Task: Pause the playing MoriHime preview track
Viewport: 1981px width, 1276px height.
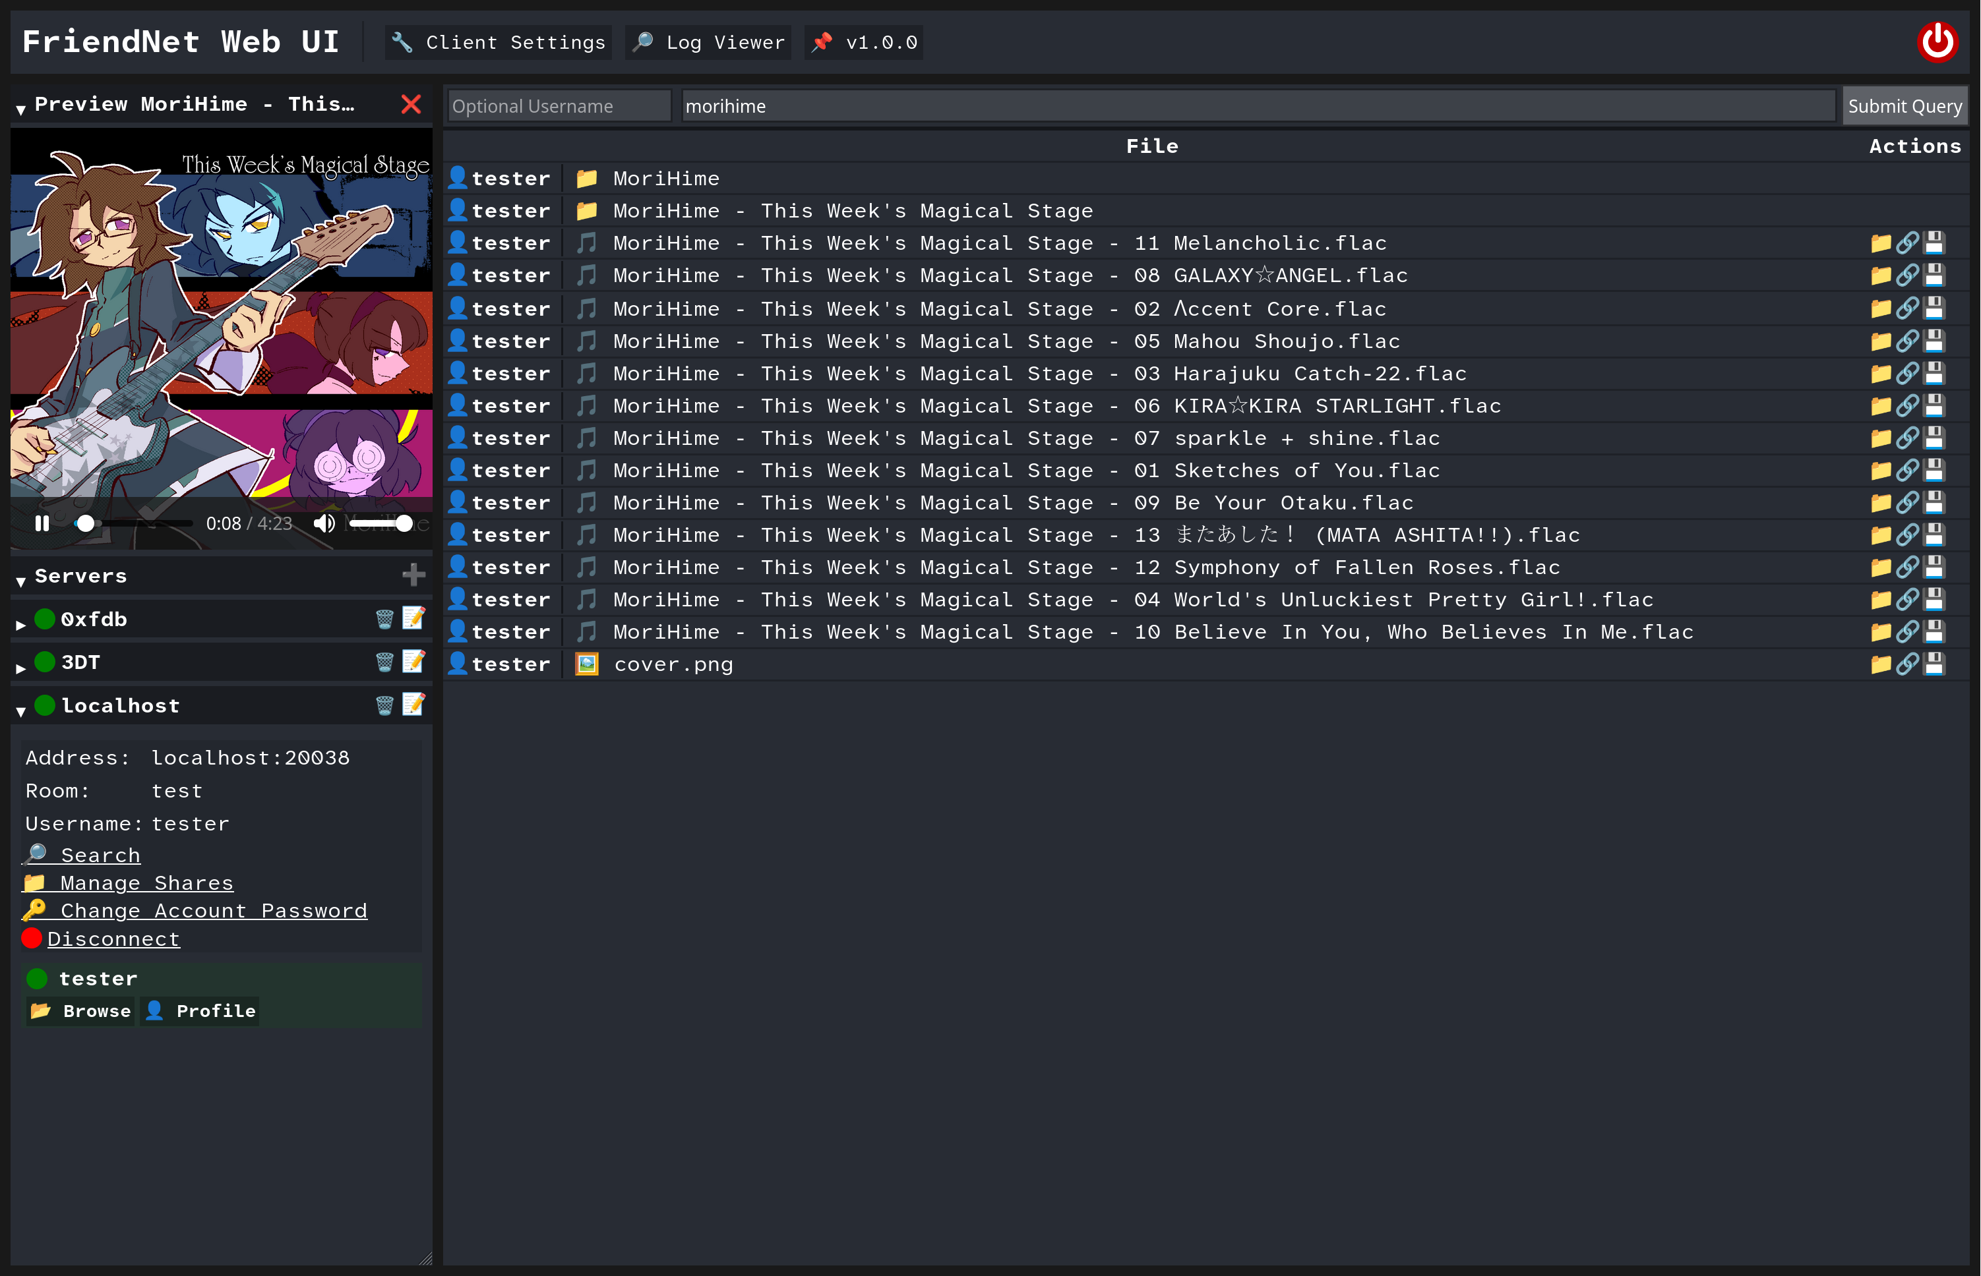Action: [x=42, y=523]
